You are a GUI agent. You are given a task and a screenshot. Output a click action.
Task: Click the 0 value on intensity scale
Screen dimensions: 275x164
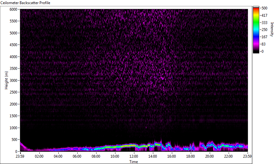pos(263,52)
